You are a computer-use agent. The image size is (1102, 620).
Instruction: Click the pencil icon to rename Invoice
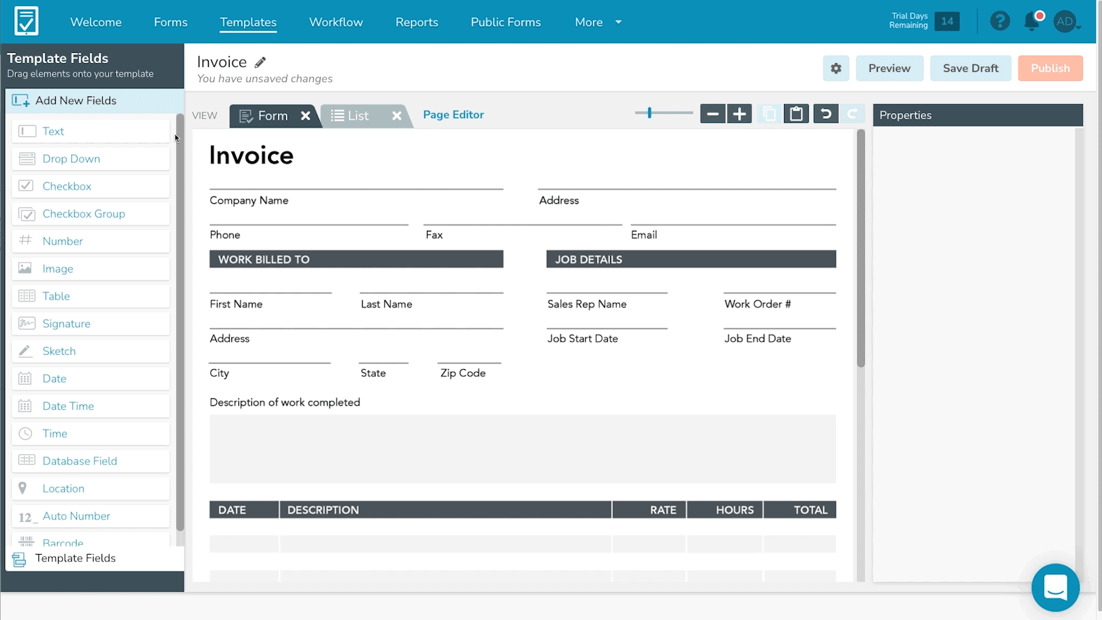(261, 63)
